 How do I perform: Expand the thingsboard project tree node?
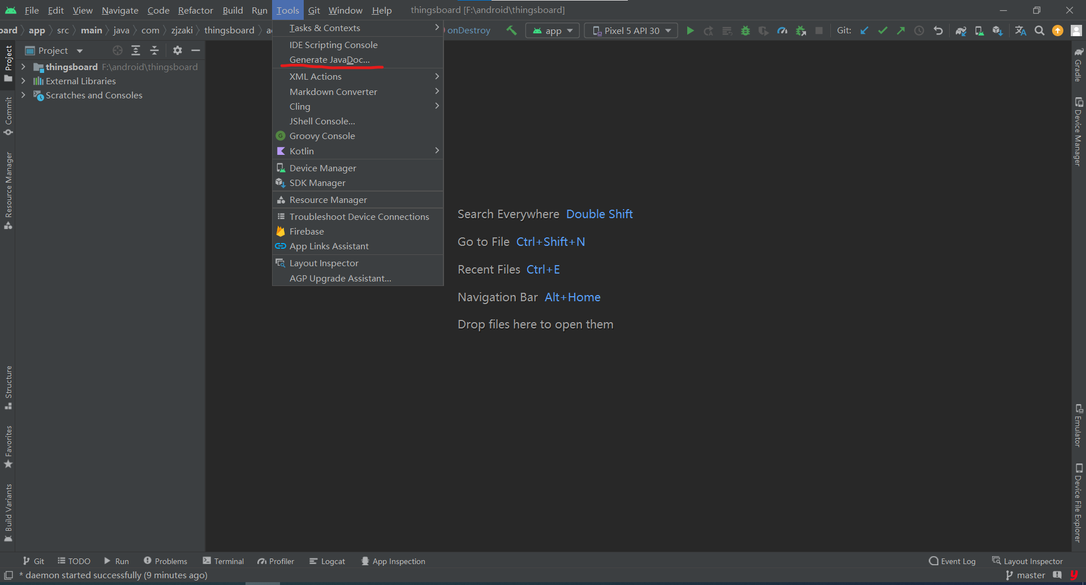[23, 67]
